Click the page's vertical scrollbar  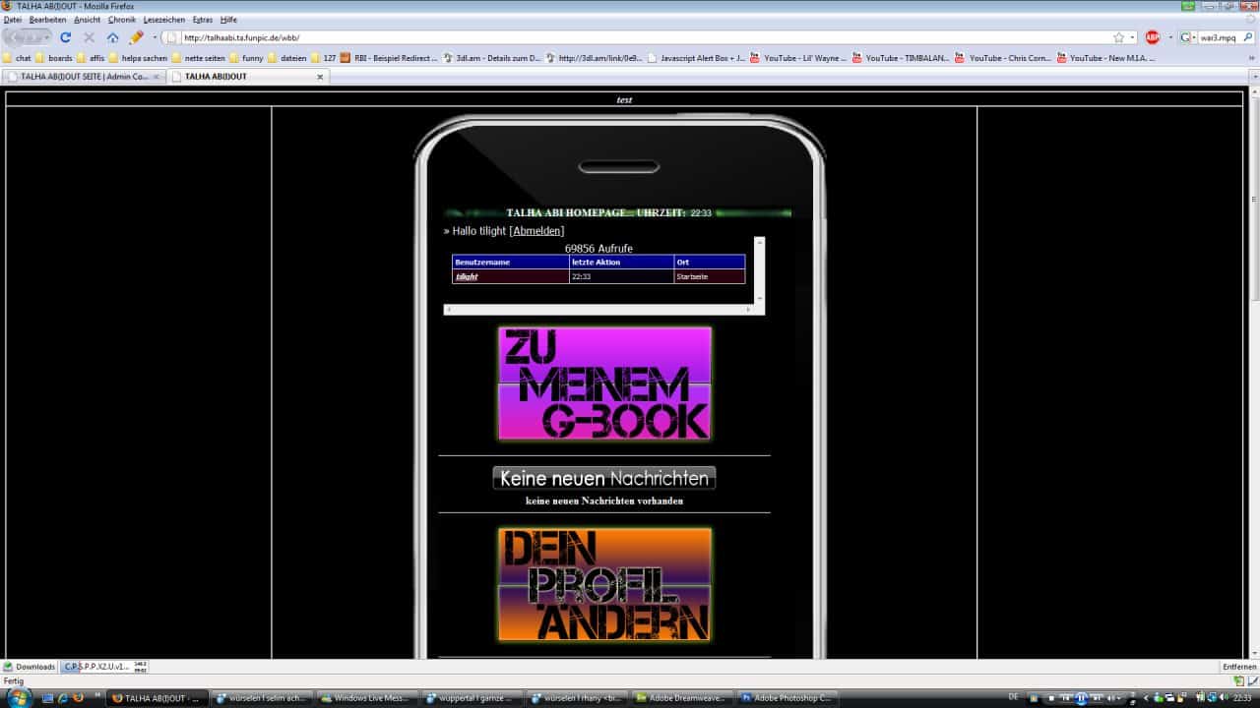click(1254, 374)
